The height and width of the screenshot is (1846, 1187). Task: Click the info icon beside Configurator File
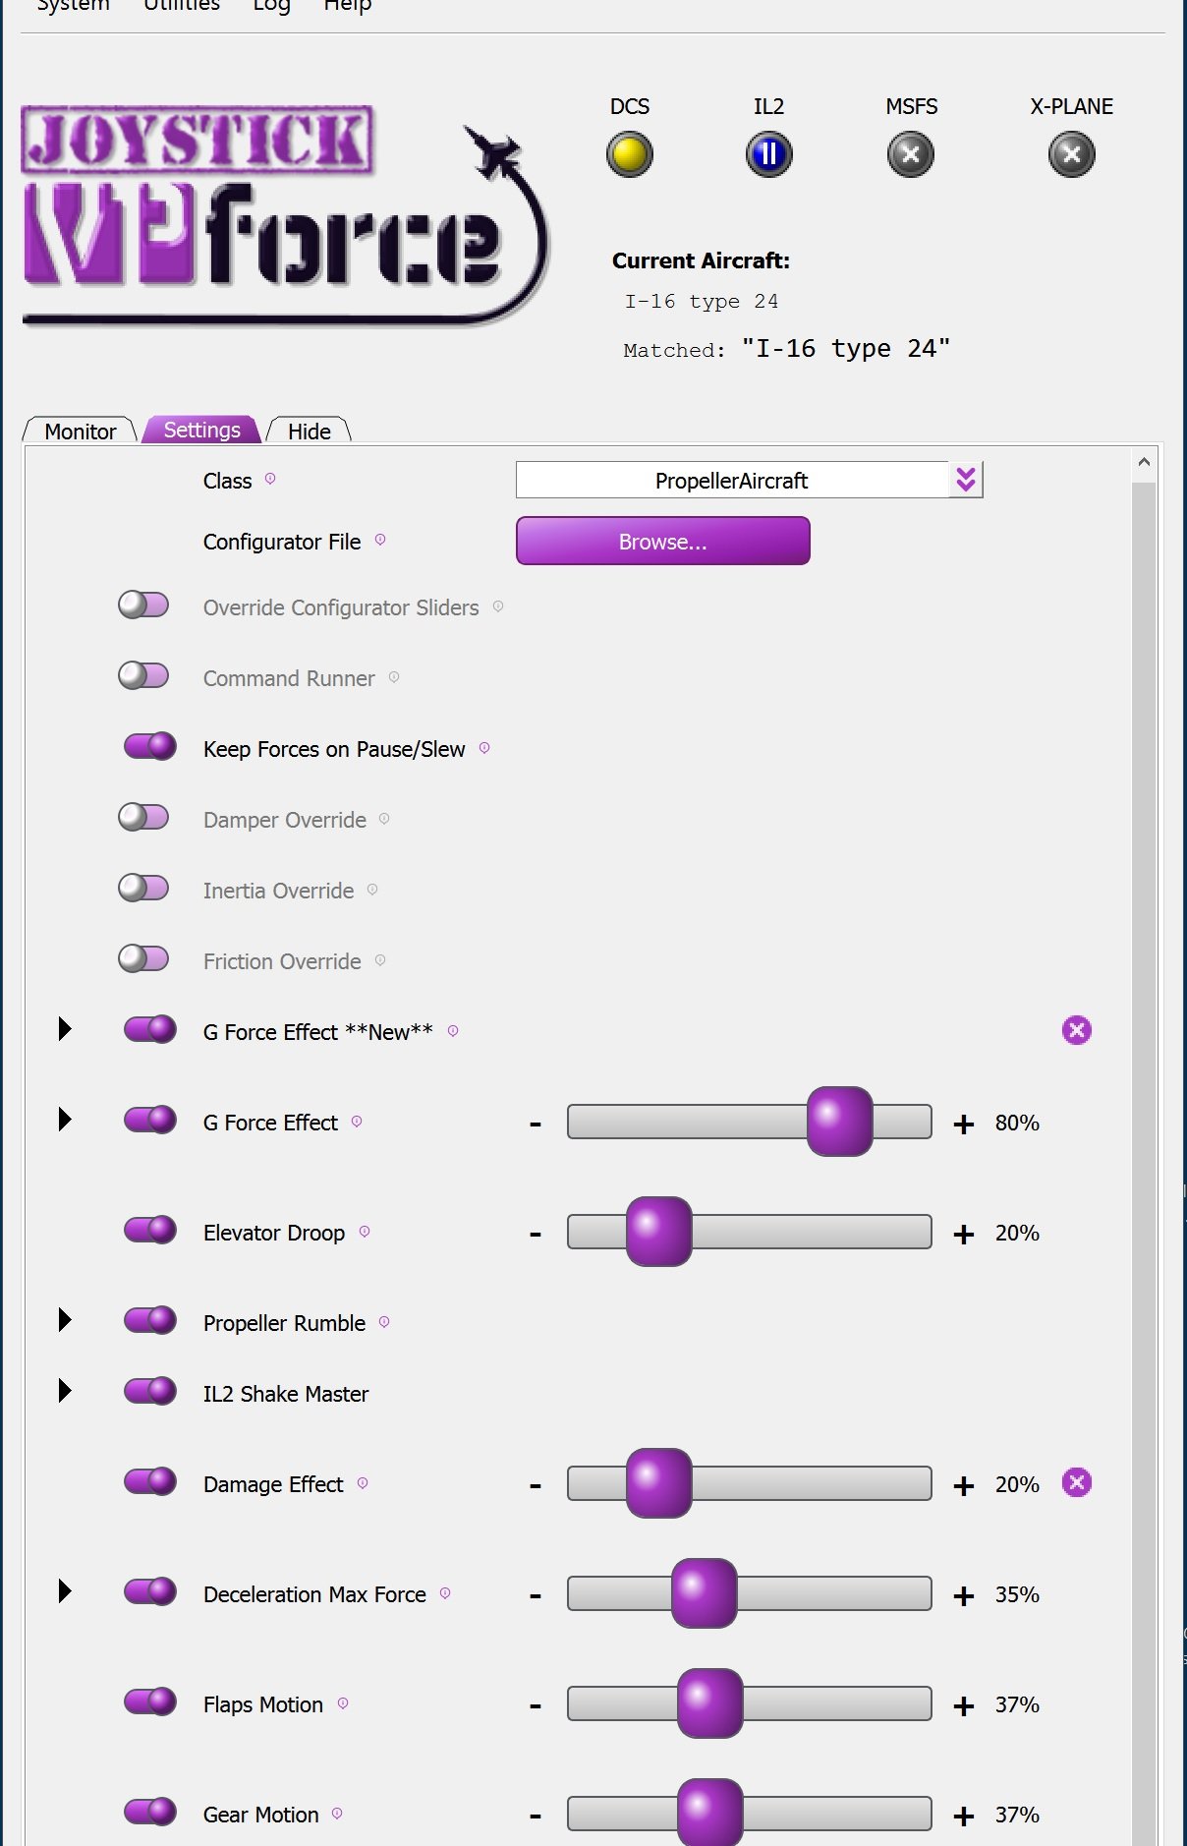380,540
